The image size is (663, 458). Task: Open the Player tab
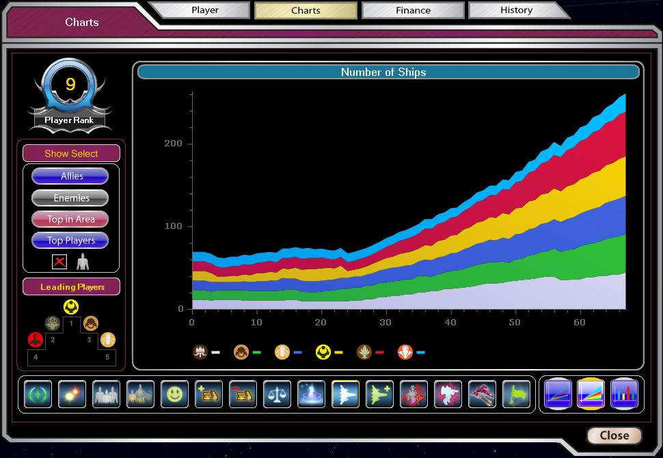[204, 10]
